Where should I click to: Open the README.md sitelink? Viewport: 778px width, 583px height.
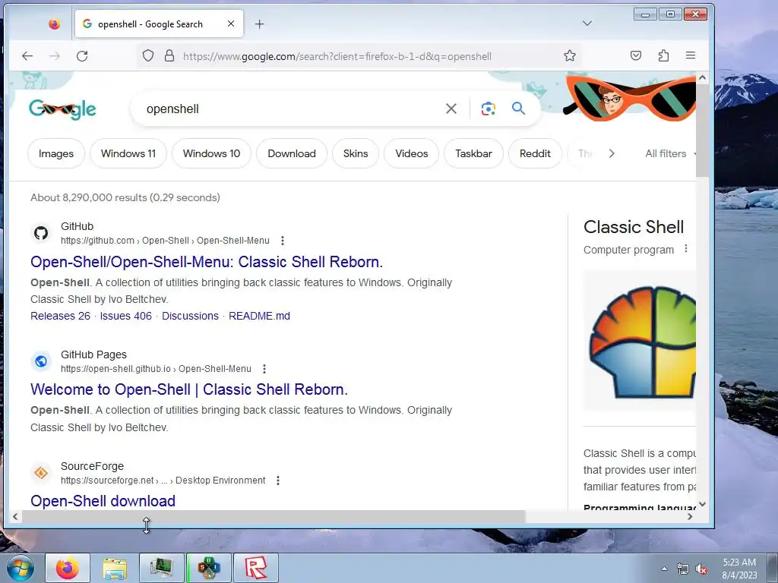coord(260,316)
